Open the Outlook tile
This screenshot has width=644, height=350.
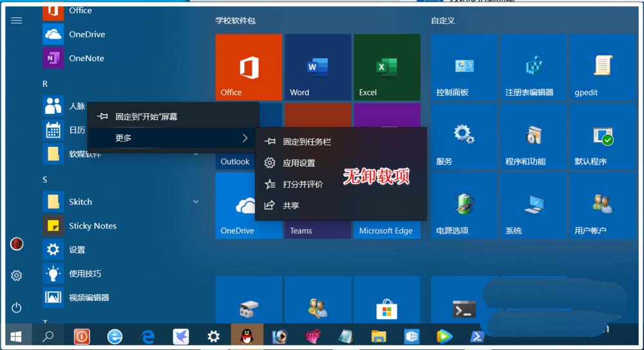point(235,161)
